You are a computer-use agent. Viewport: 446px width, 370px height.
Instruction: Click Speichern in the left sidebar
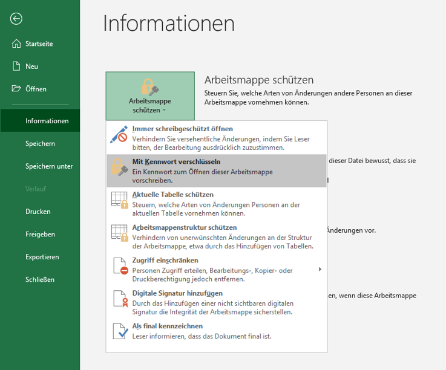click(x=40, y=143)
